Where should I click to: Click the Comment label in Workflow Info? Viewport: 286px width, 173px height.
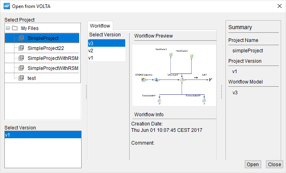143,143
